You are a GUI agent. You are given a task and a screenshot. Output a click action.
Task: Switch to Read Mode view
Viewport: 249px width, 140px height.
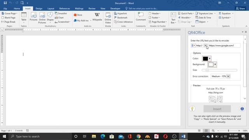pos(199,131)
